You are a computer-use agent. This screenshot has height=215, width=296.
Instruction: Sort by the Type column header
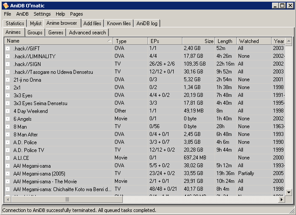(131, 41)
